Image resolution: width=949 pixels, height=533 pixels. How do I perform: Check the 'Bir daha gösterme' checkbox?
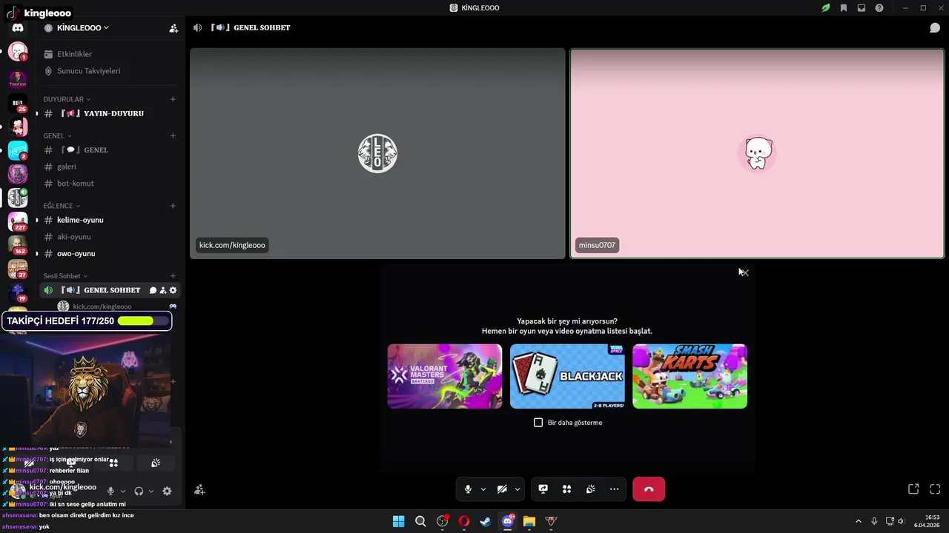click(x=538, y=423)
